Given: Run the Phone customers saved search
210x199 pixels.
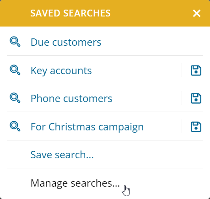Looking at the screenshot, I should [x=71, y=98].
